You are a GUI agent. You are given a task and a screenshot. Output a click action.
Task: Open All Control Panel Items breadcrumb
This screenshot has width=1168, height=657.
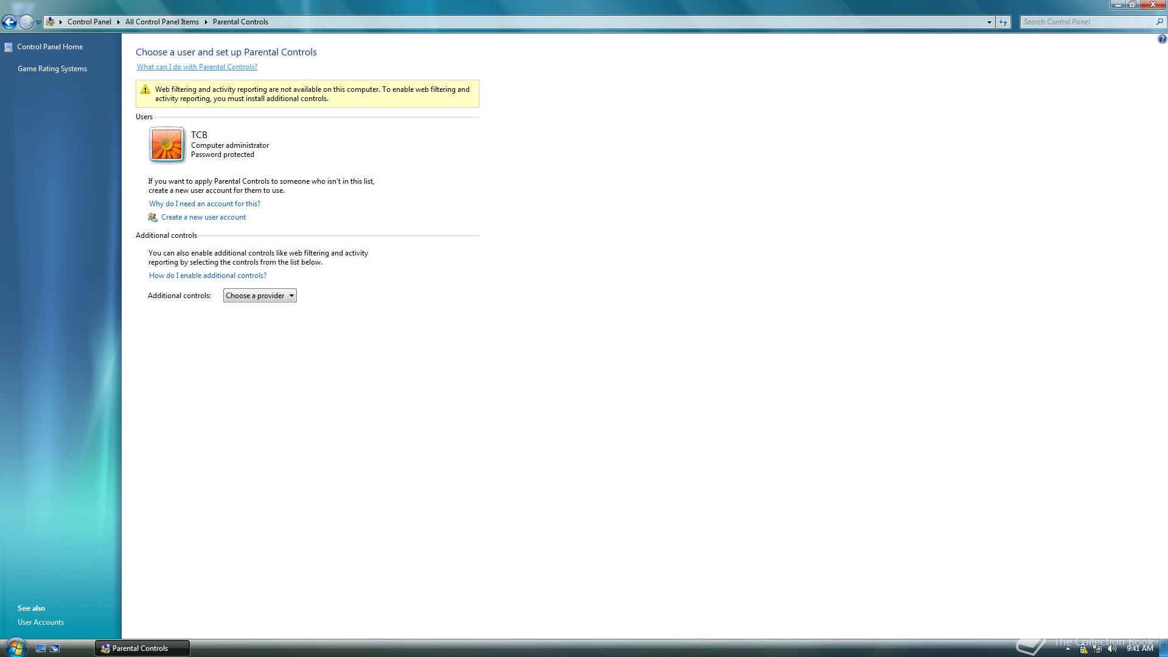(162, 22)
